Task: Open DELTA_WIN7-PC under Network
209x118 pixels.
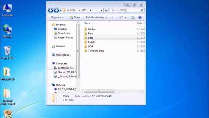Action: coord(65,89)
